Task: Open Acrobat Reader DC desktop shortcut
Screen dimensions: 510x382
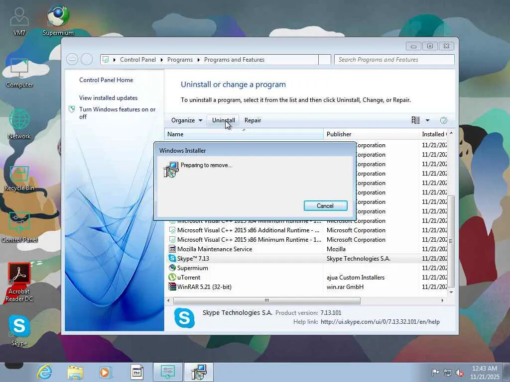Action: point(19,282)
